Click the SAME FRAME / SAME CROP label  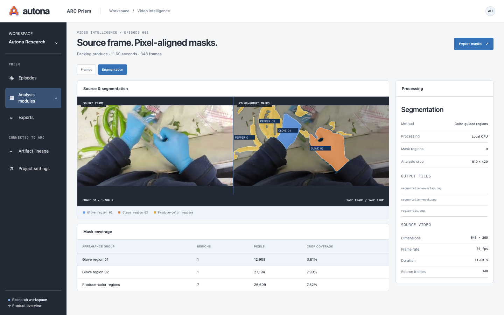(x=365, y=201)
